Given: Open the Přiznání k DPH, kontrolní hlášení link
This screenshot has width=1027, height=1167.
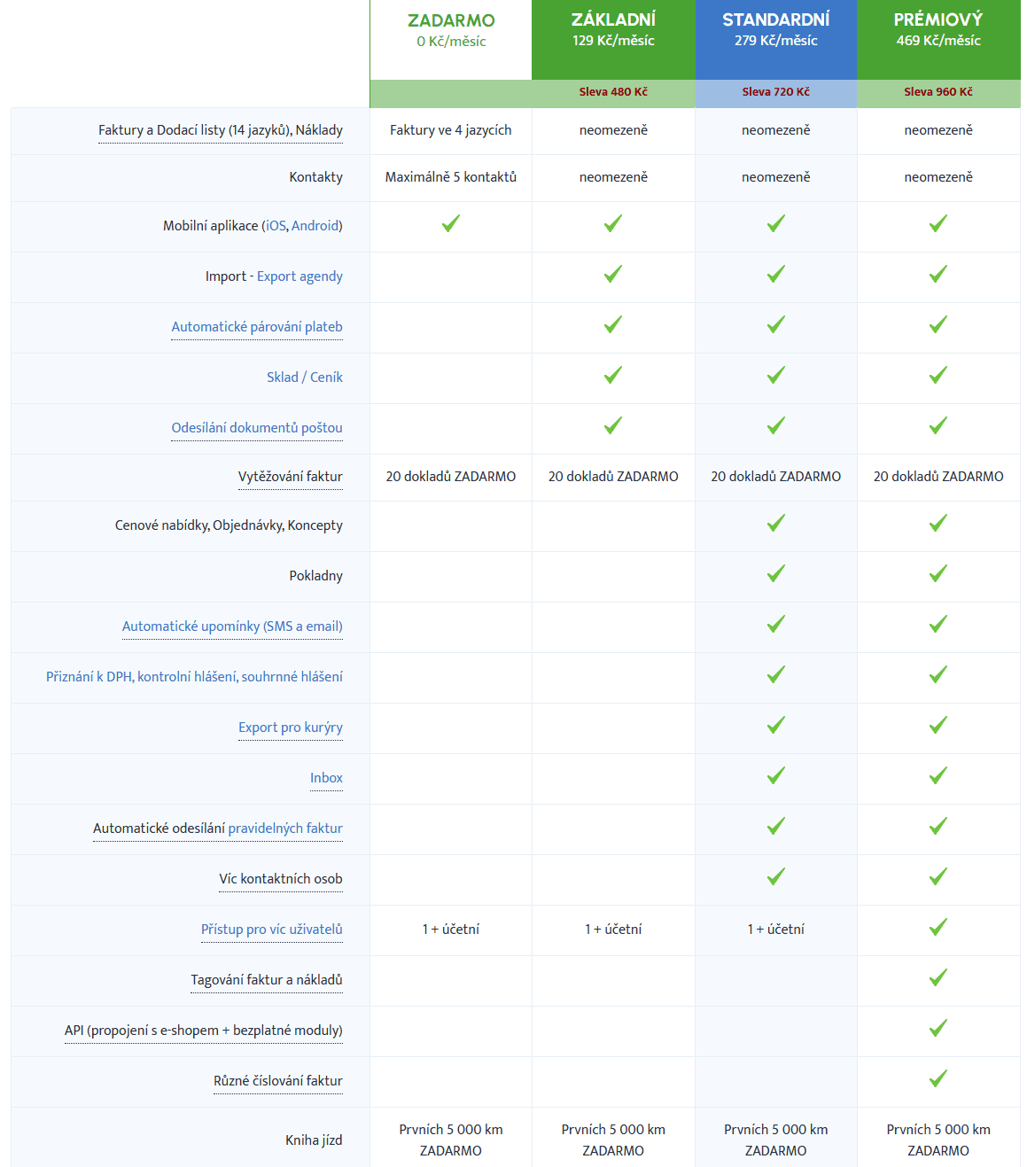Looking at the screenshot, I should tap(194, 677).
